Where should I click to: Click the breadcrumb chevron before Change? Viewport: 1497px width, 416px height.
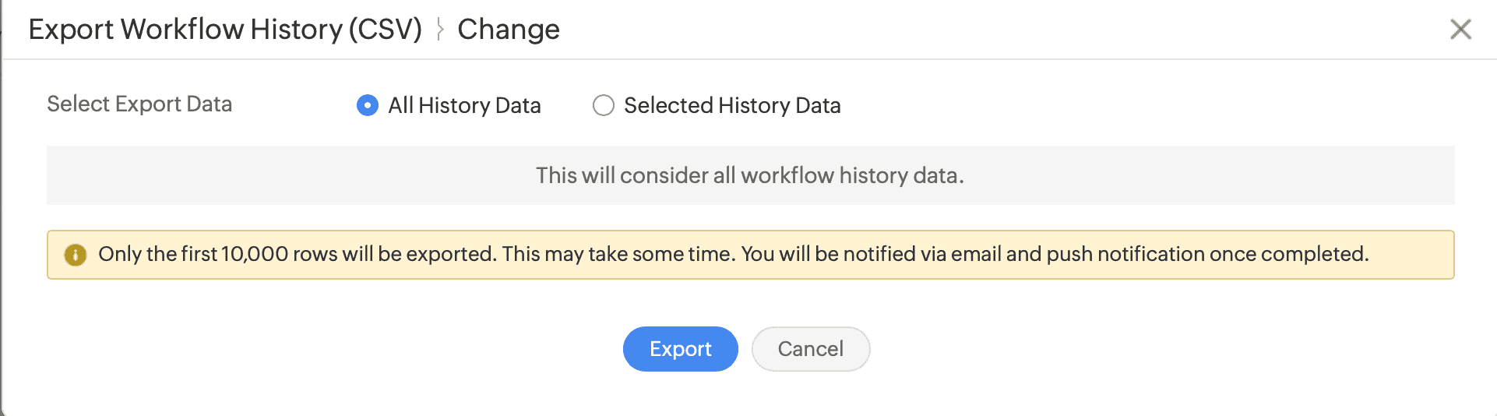440,30
